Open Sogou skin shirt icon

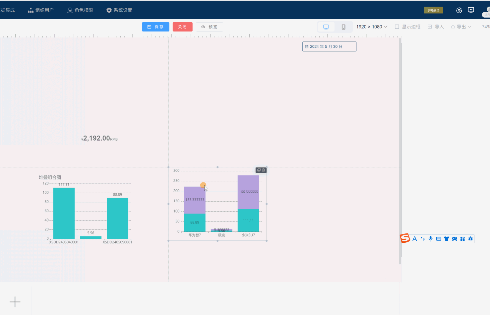(447, 239)
